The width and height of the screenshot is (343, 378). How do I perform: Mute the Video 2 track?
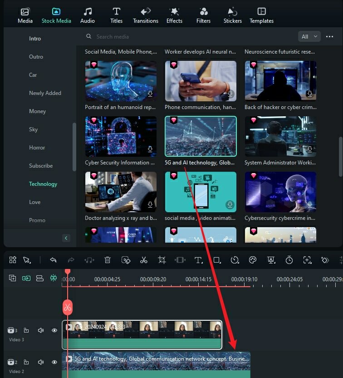(x=41, y=362)
